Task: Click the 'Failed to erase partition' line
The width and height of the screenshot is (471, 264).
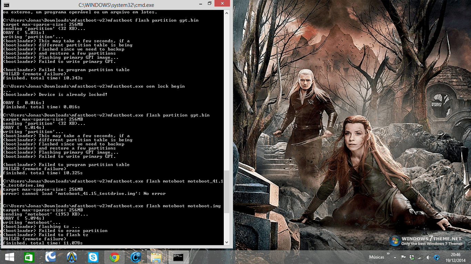Action: pos(55,231)
